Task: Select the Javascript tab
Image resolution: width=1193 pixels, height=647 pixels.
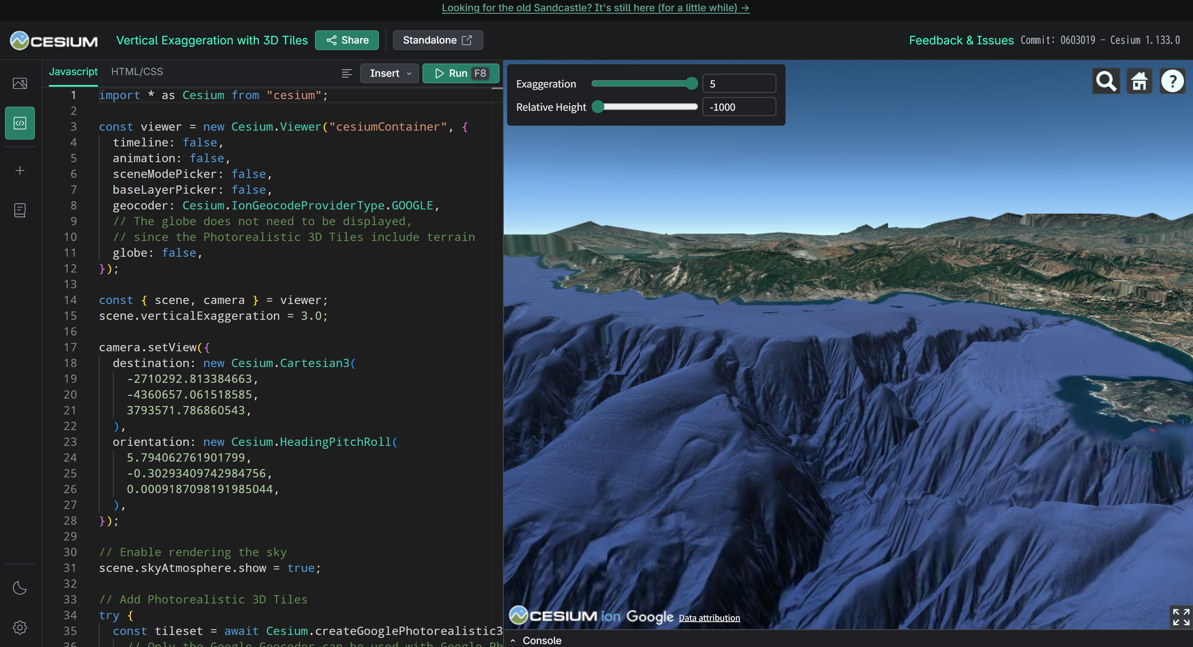Action: (73, 72)
